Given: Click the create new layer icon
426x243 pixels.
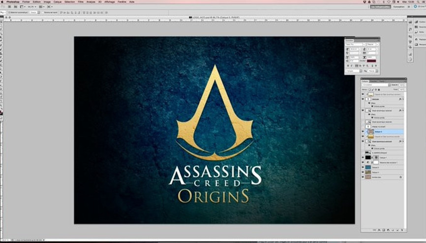Looking at the screenshot, I should [x=397, y=230].
